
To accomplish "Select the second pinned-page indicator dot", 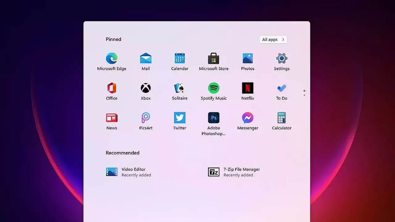I will (x=304, y=95).
